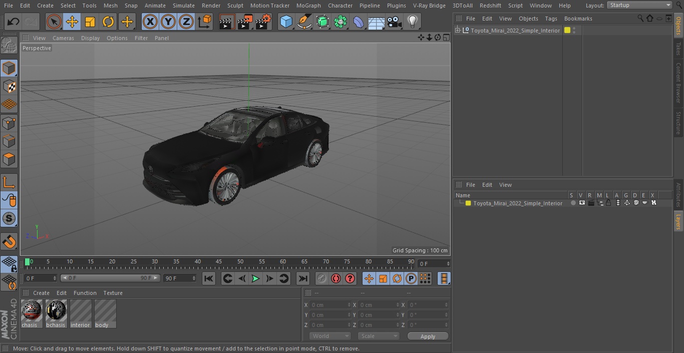
Task: Open the Sculpt menu
Action: click(235, 5)
